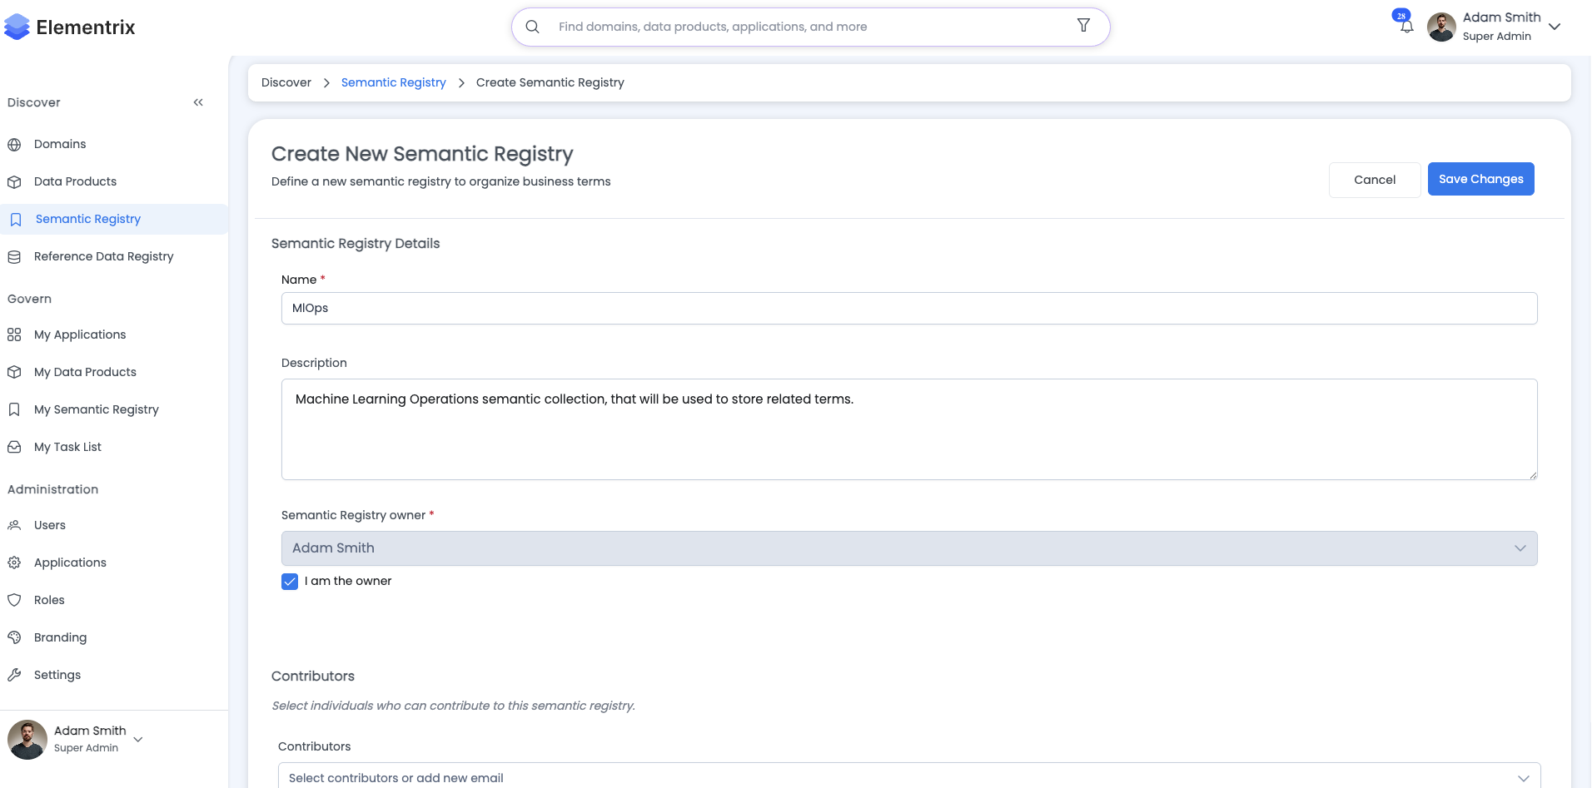Open the search filter icon
Viewport: 1592px width, 788px height.
1083,26
